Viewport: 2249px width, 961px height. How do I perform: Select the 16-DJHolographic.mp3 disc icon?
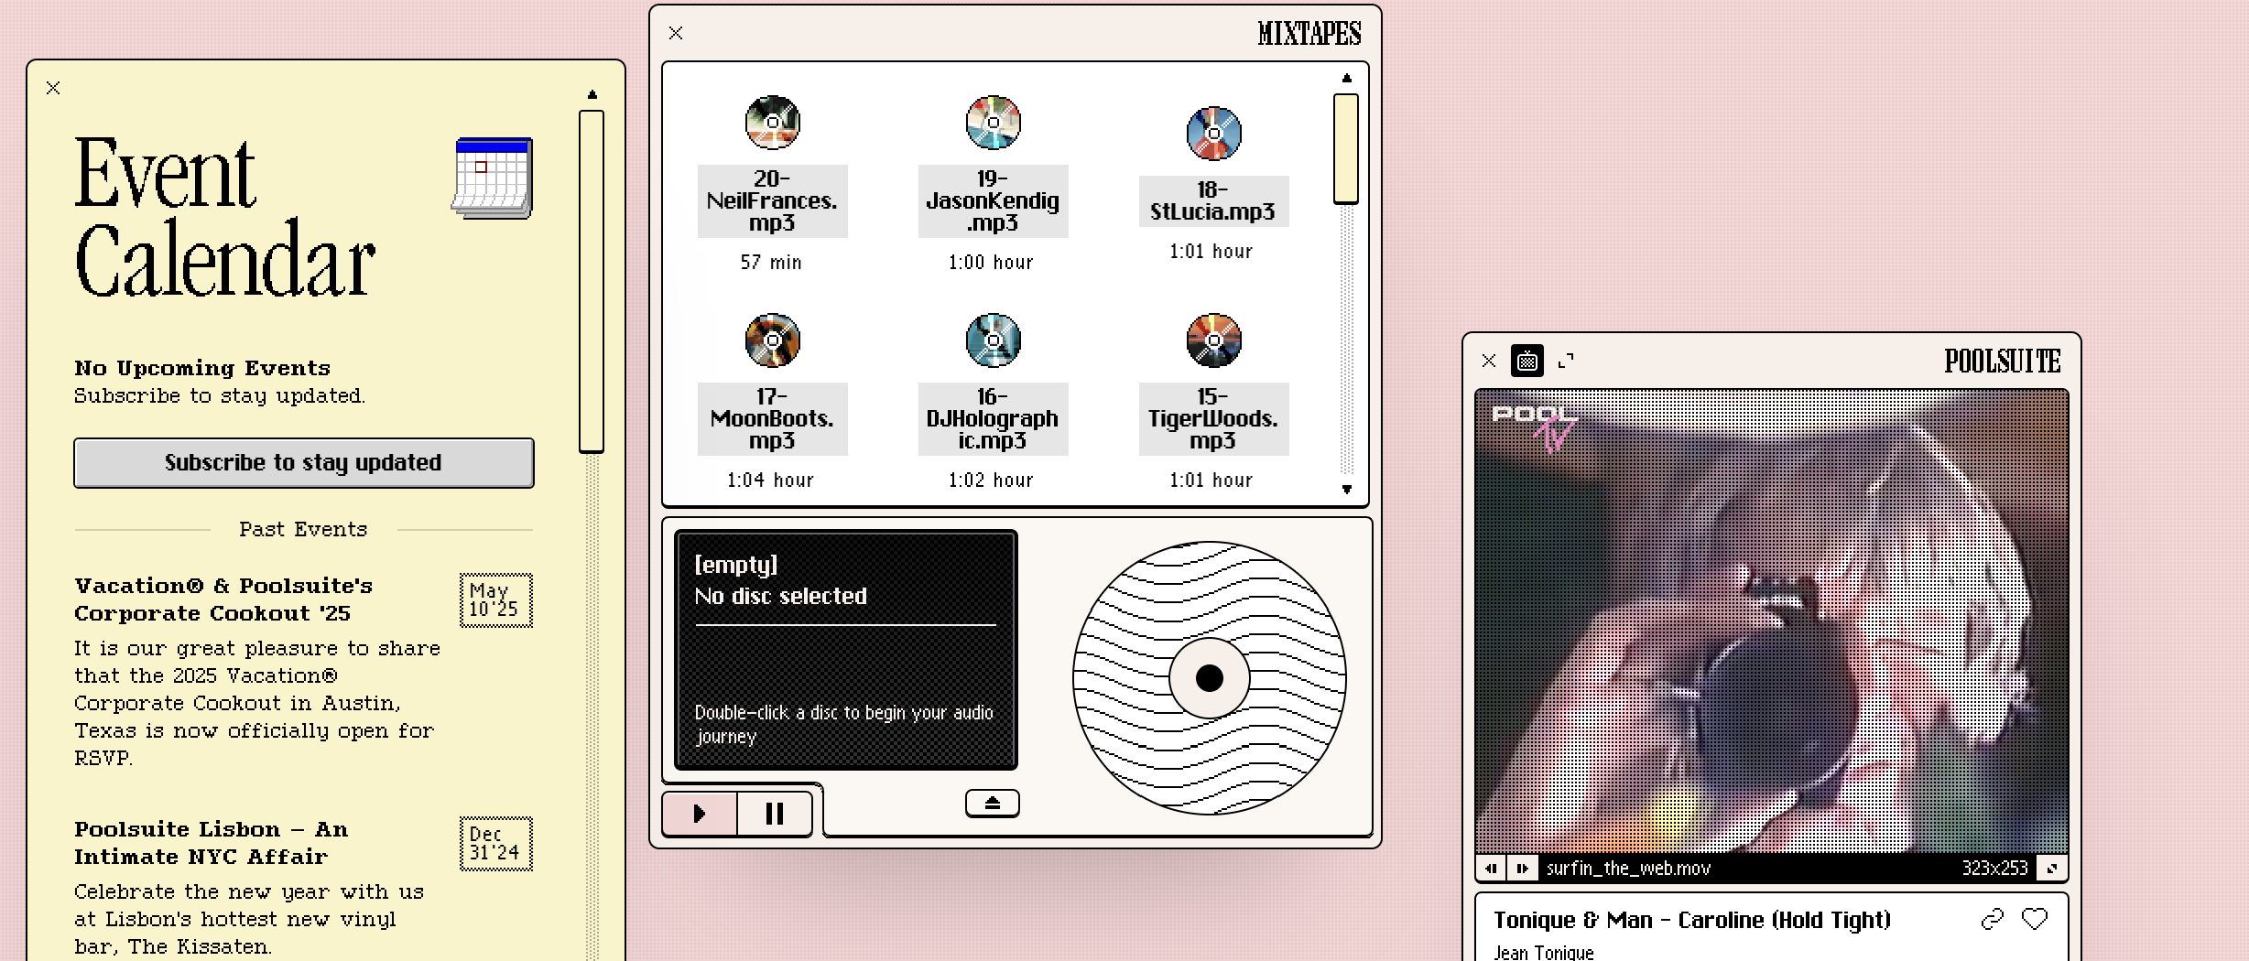tap(993, 340)
